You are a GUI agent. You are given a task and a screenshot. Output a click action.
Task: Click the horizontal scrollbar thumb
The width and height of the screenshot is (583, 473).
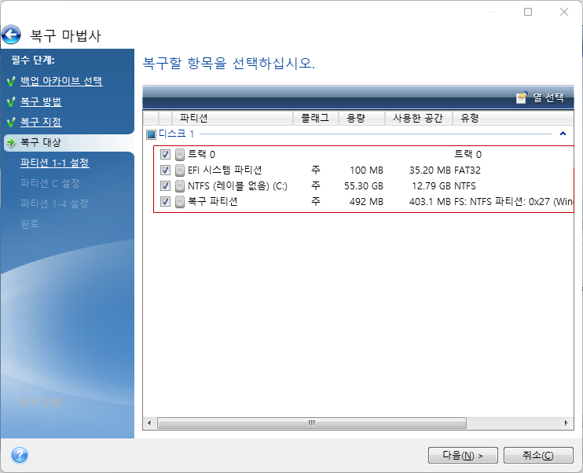click(x=312, y=423)
